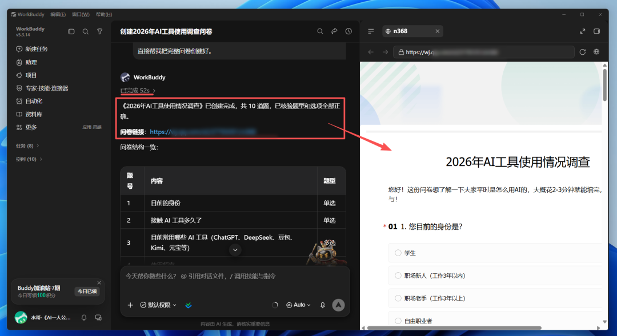Screen dimensions: 617x336
Task: Go forward in the embedded browser
Action: (x=385, y=52)
